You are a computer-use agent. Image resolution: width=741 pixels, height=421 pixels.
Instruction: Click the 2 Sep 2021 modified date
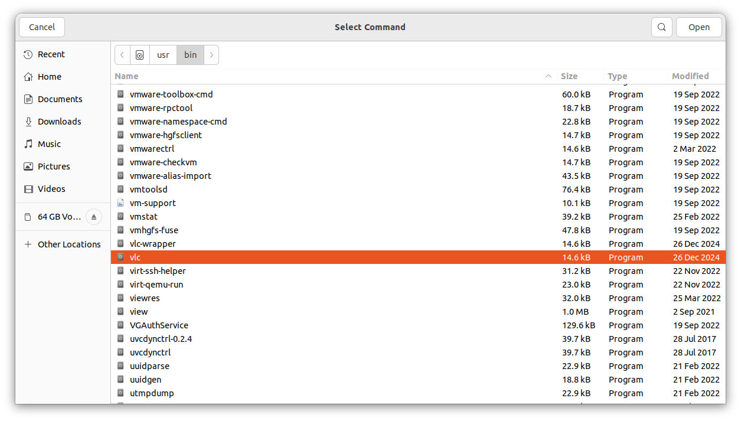pos(694,312)
